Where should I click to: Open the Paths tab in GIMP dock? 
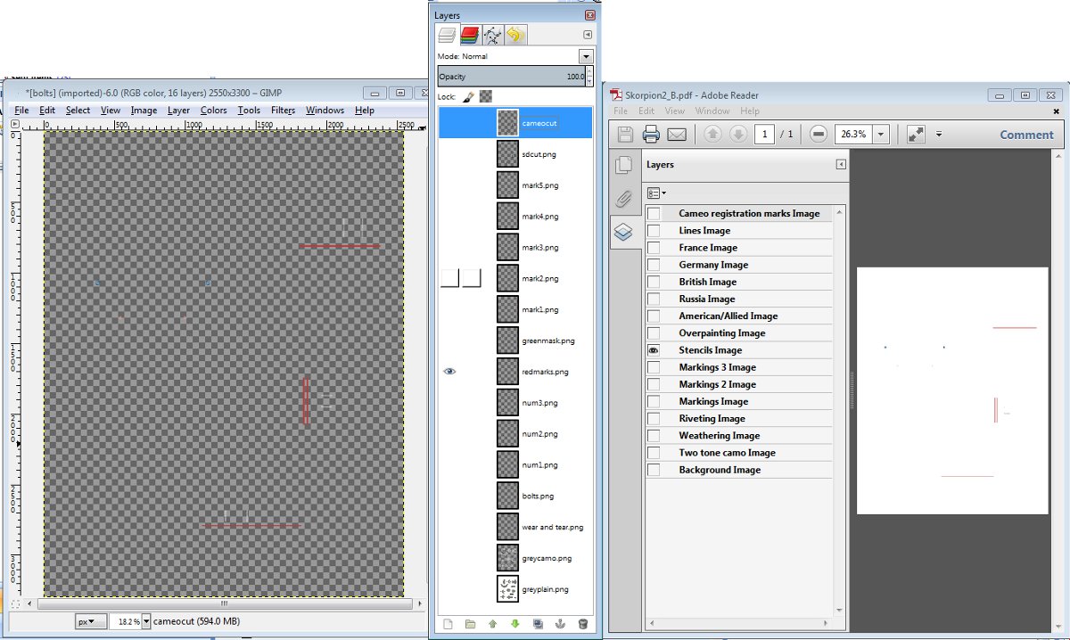pyautogui.click(x=492, y=36)
